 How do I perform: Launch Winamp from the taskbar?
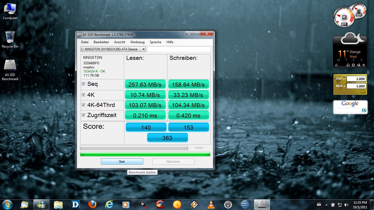coord(194,204)
